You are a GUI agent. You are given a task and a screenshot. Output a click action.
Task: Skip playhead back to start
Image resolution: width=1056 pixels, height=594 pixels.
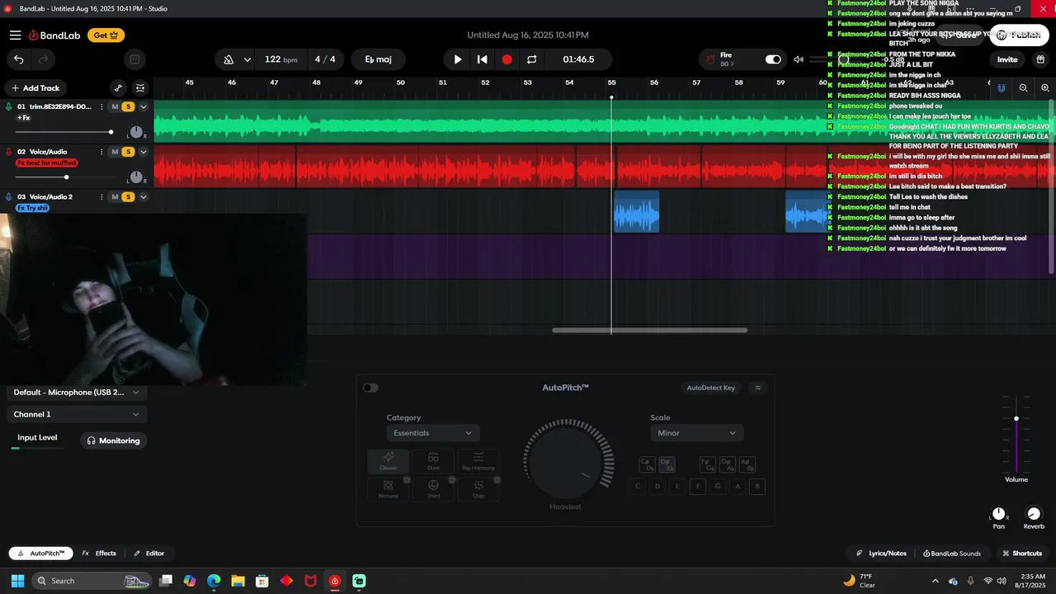pos(483,59)
